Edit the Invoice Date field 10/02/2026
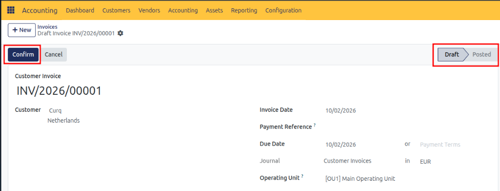The width and height of the screenshot is (500, 191). click(340, 111)
